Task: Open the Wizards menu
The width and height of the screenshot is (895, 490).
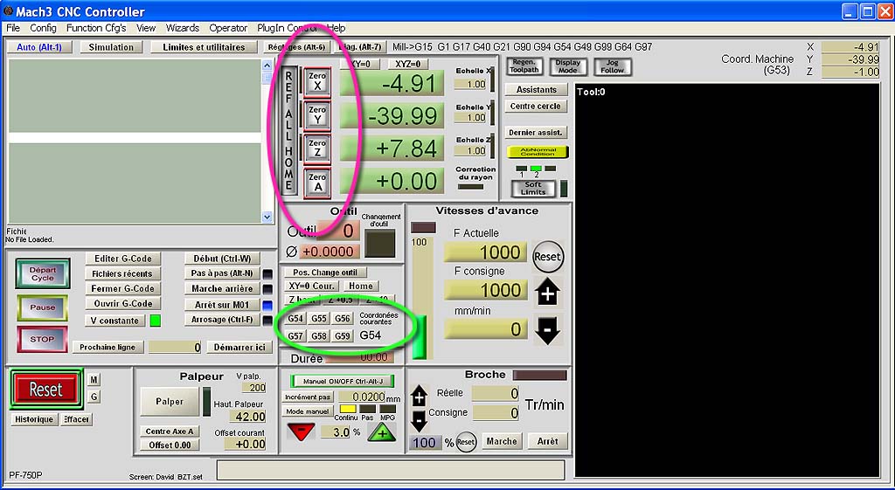Action: coord(183,28)
